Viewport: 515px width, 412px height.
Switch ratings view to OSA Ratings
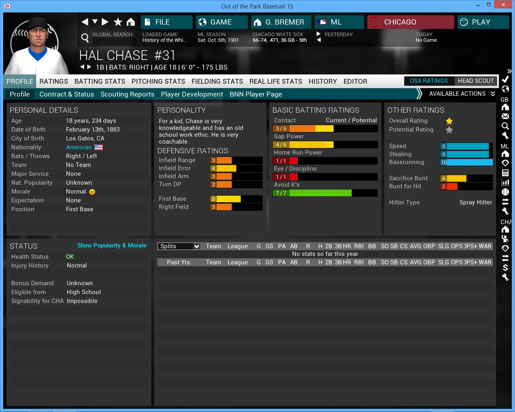coord(428,81)
